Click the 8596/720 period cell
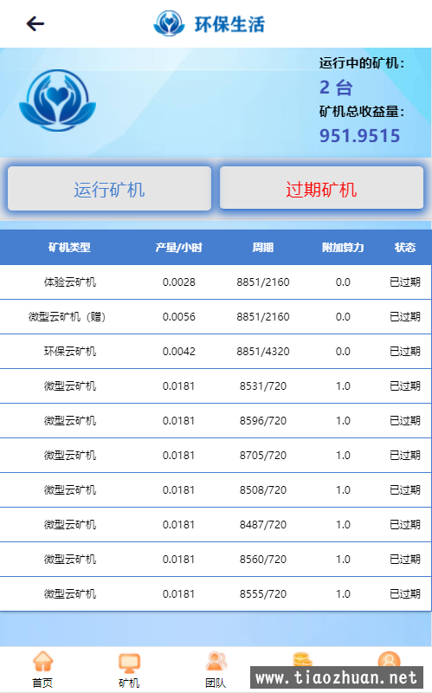The image size is (432, 693). point(263,421)
